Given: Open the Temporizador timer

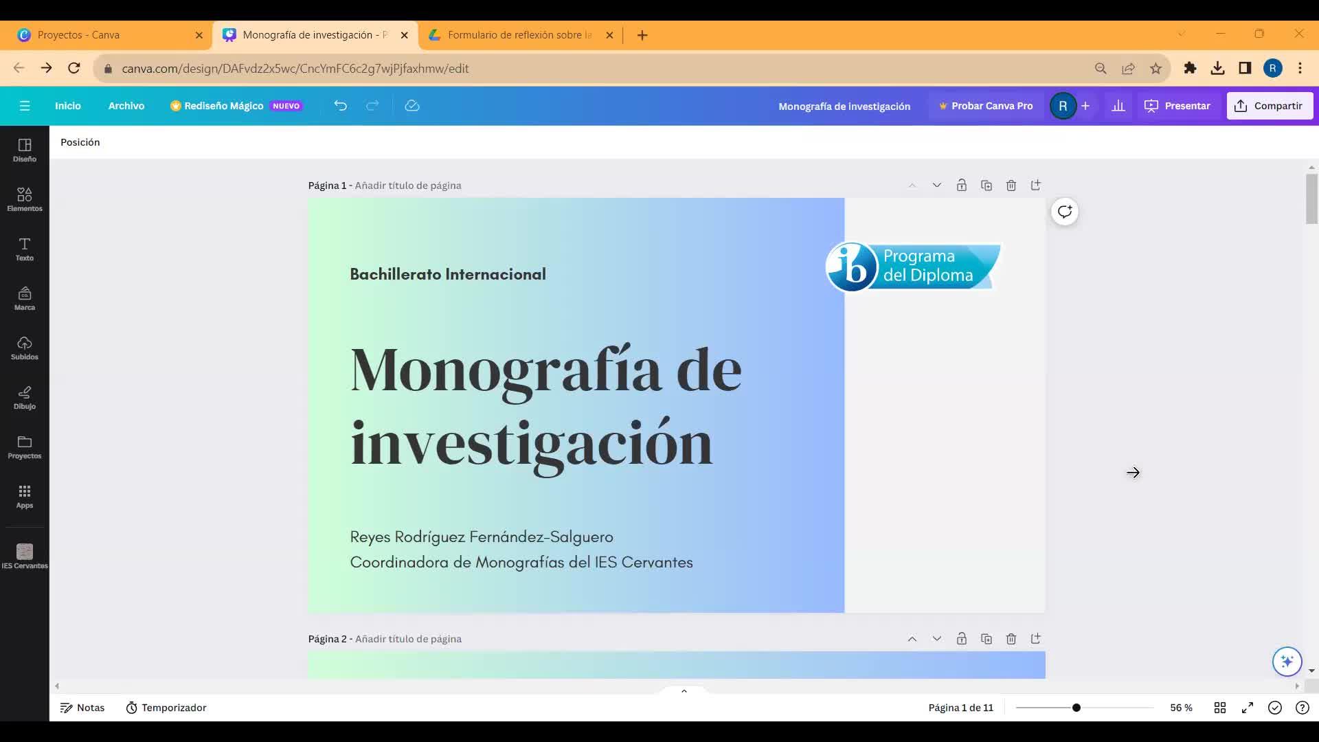Looking at the screenshot, I should (x=166, y=708).
